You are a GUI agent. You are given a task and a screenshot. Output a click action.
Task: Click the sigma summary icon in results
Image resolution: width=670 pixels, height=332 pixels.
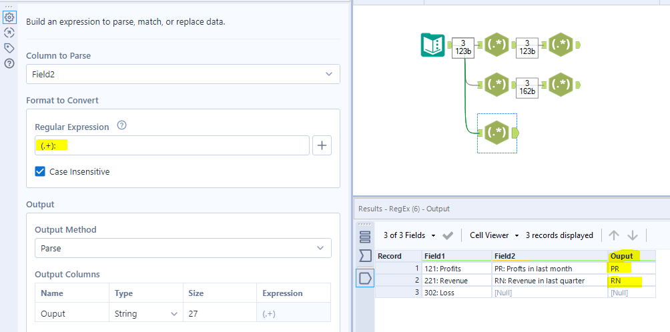tap(365, 255)
